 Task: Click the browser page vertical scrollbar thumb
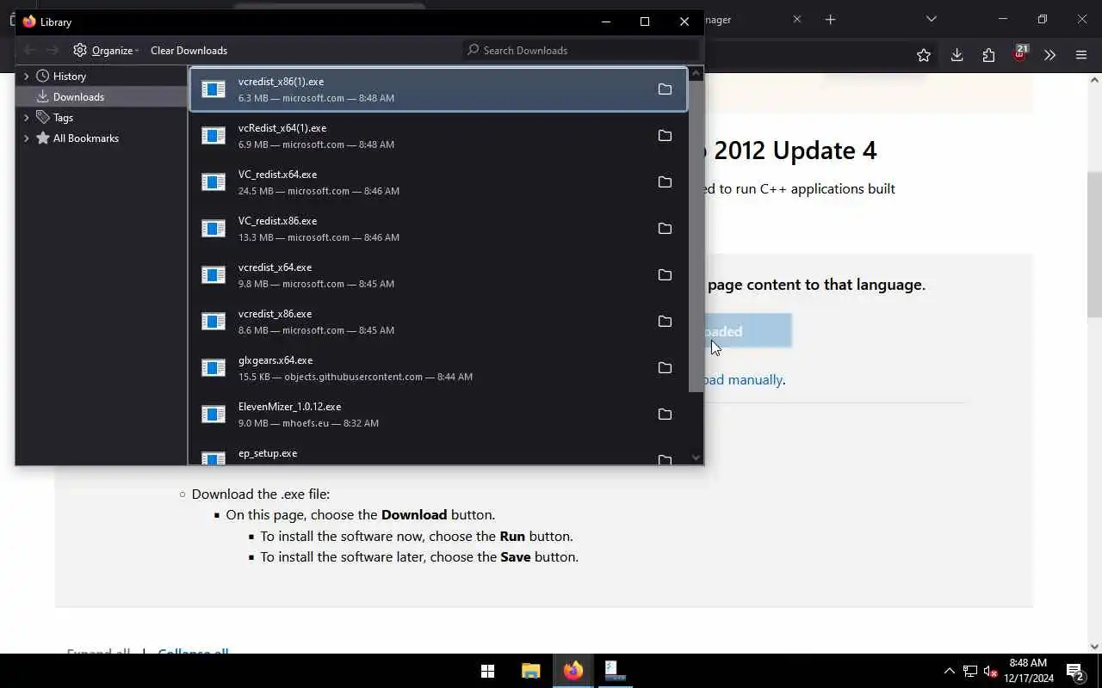point(1094,244)
